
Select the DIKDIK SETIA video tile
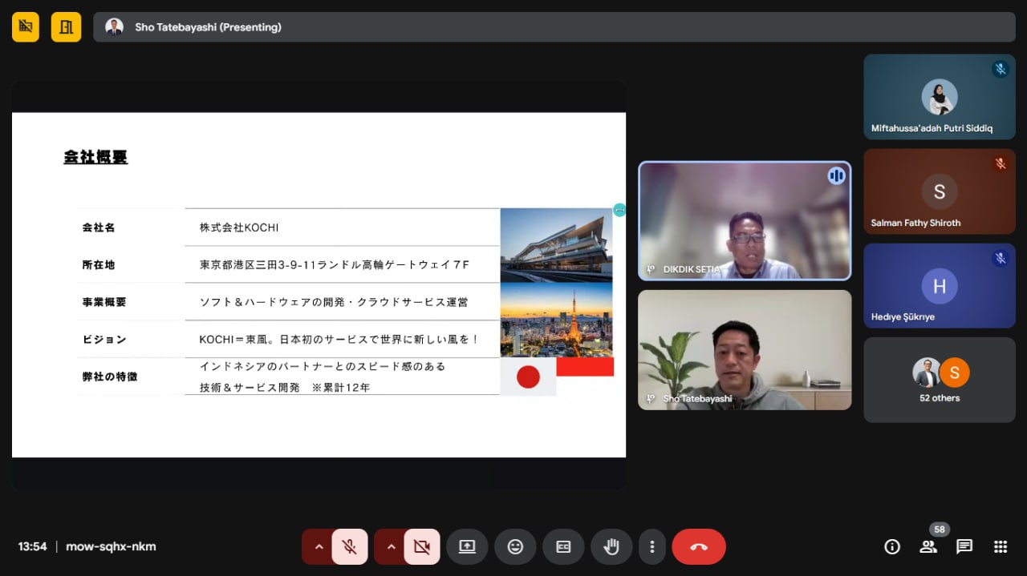tap(744, 221)
